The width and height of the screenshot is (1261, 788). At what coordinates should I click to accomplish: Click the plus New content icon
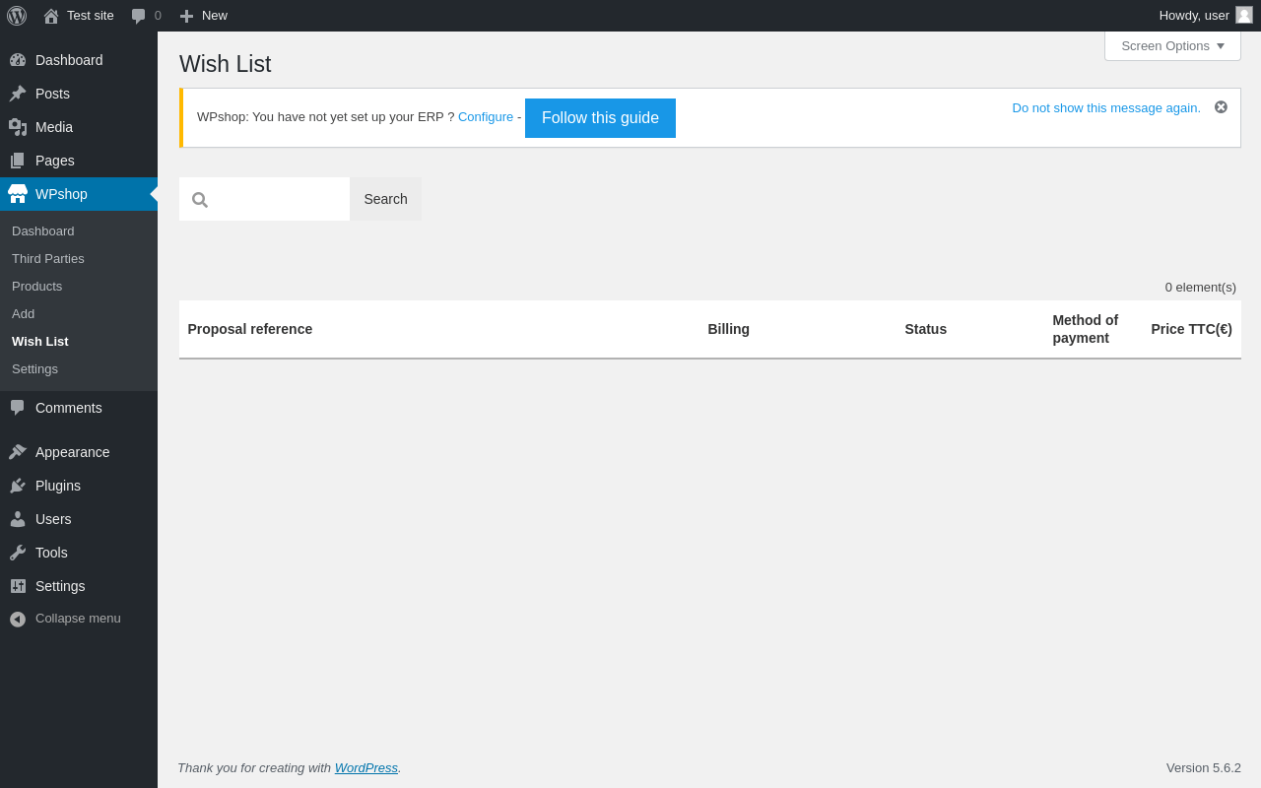pyautogui.click(x=186, y=16)
